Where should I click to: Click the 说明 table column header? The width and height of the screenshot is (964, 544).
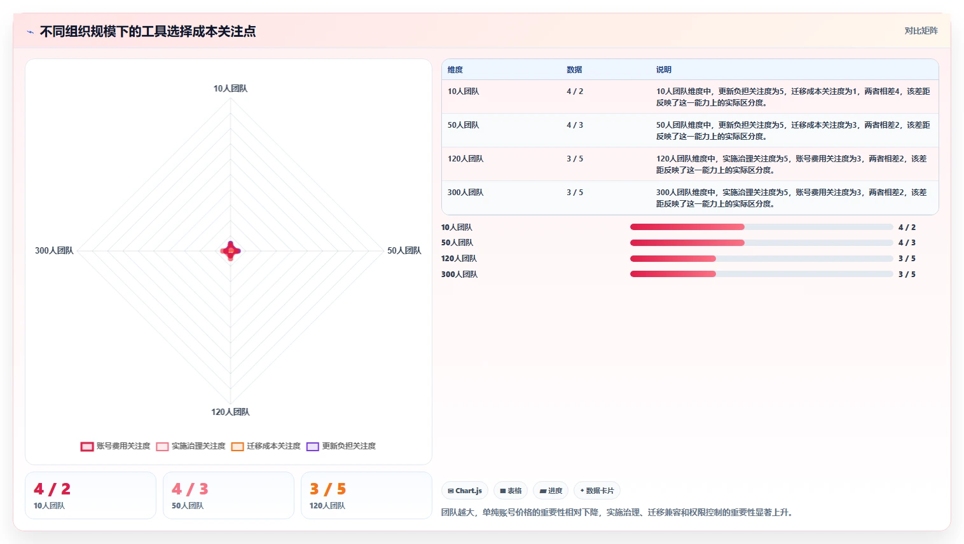pyautogui.click(x=664, y=70)
